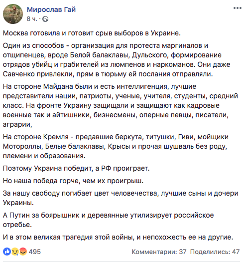Open "Поделились: 47" shares link
The image size is (244, 262).
(x=215, y=252)
